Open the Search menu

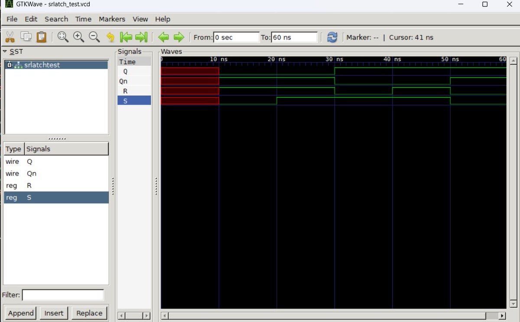click(56, 19)
